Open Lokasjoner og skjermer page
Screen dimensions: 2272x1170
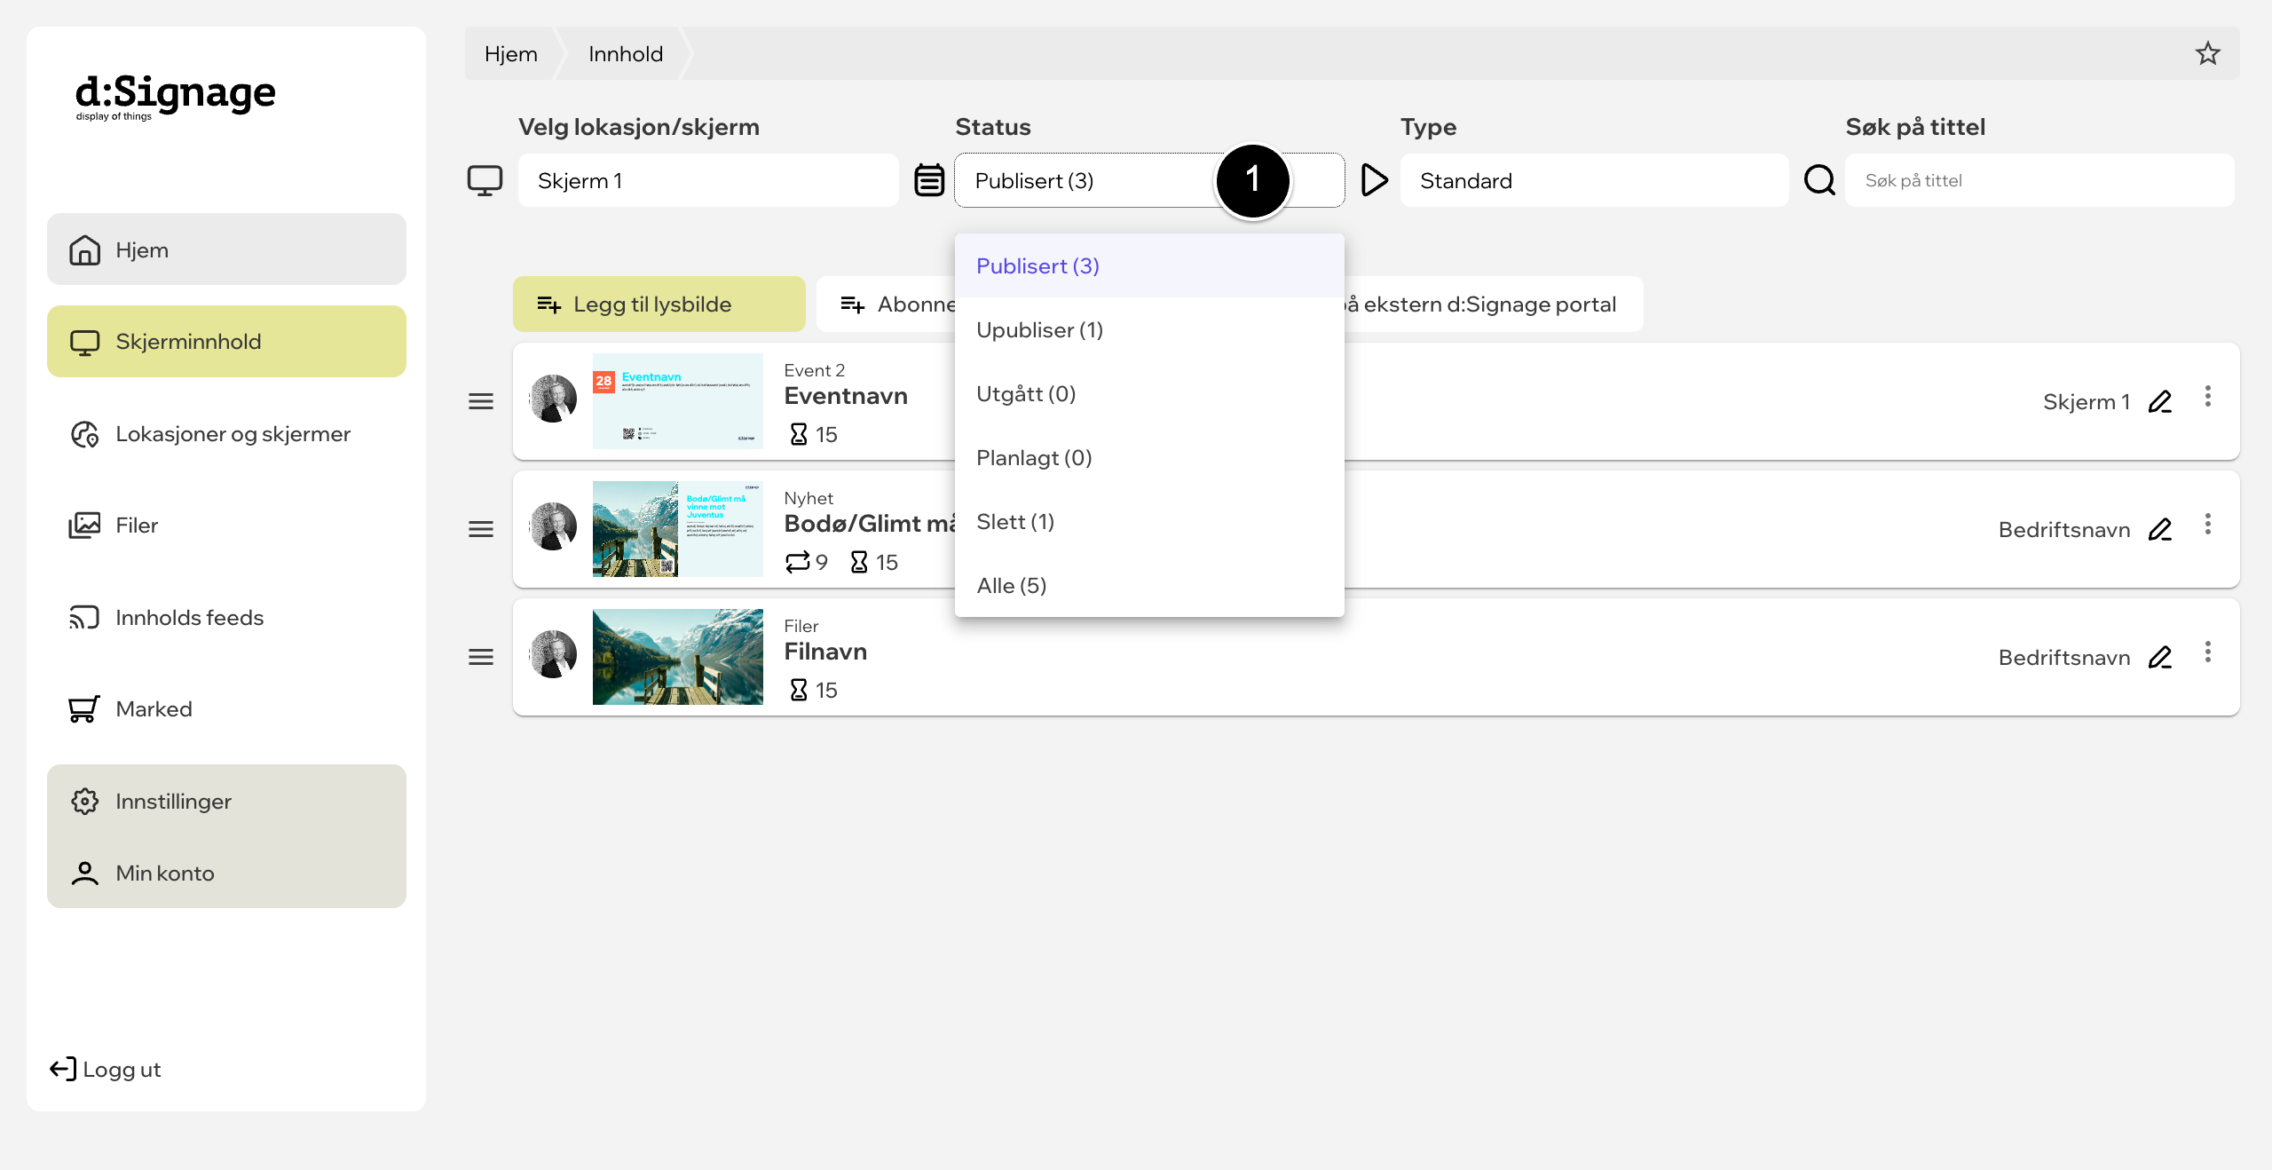coord(226,434)
